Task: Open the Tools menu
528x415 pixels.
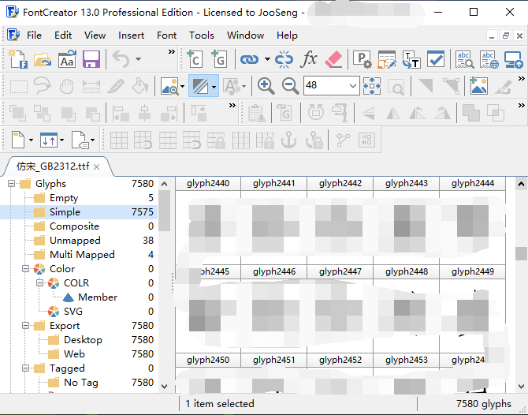Action: (x=201, y=36)
